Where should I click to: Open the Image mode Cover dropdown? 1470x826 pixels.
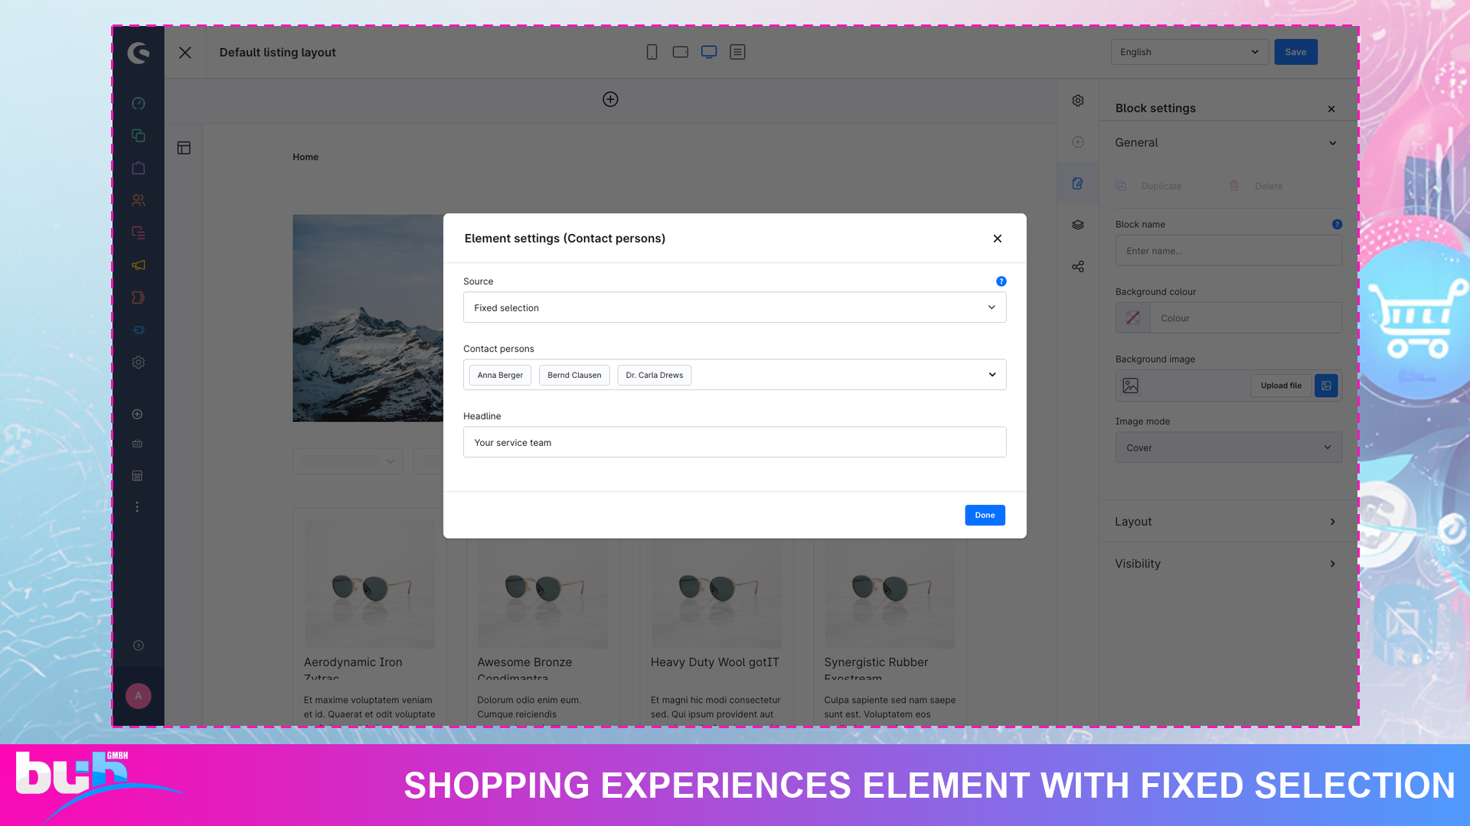(1228, 447)
